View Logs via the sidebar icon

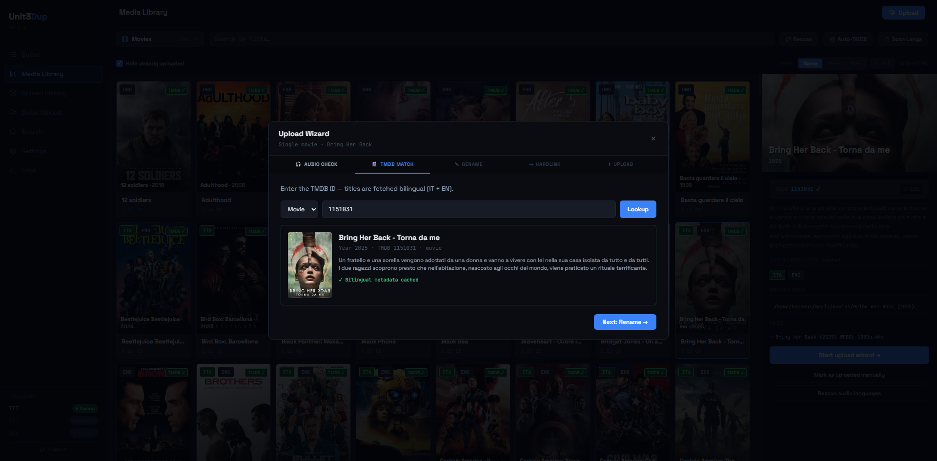click(28, 170)
